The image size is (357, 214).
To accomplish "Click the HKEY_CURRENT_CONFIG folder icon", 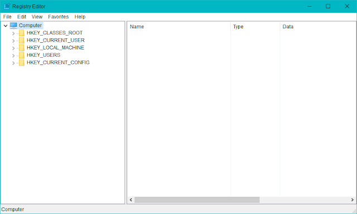I will tap(22, 63).
